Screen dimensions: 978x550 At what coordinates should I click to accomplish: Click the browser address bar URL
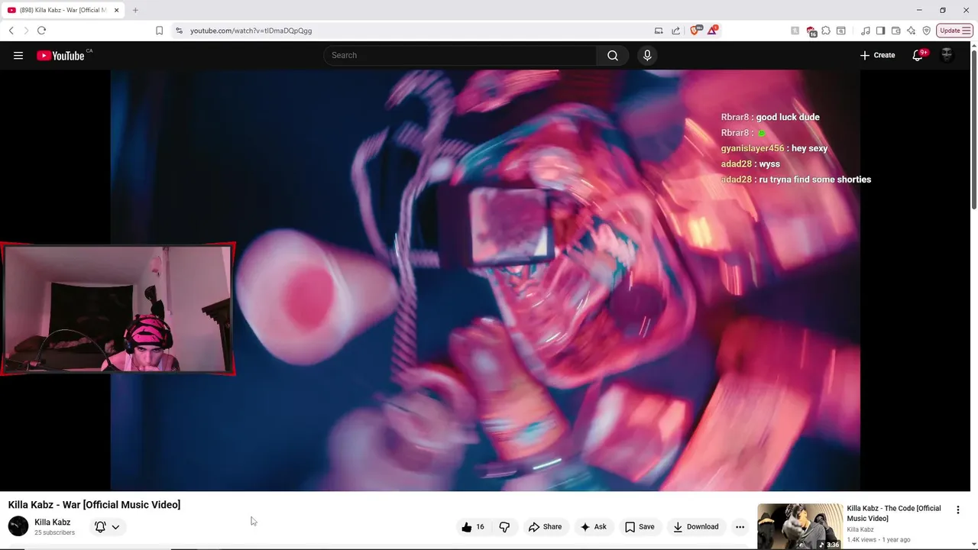251,31
